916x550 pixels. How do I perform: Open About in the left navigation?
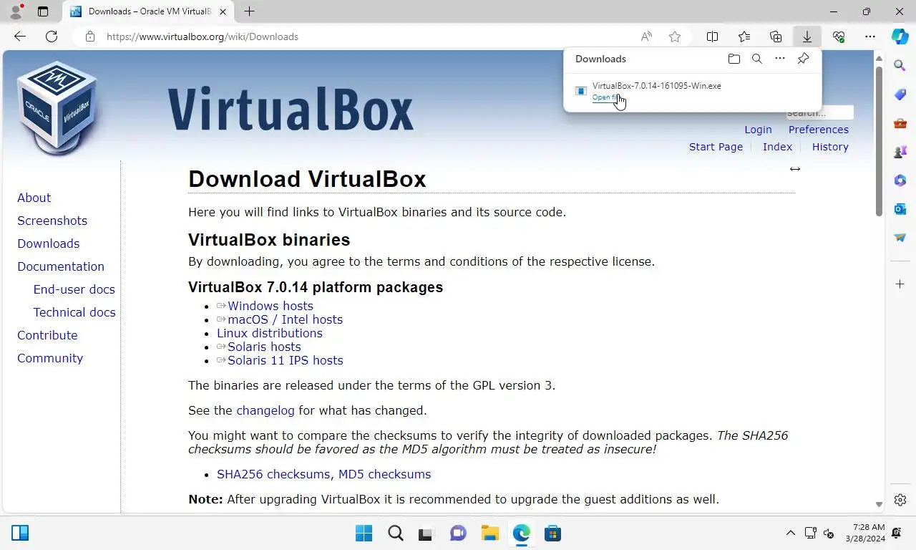34,198
